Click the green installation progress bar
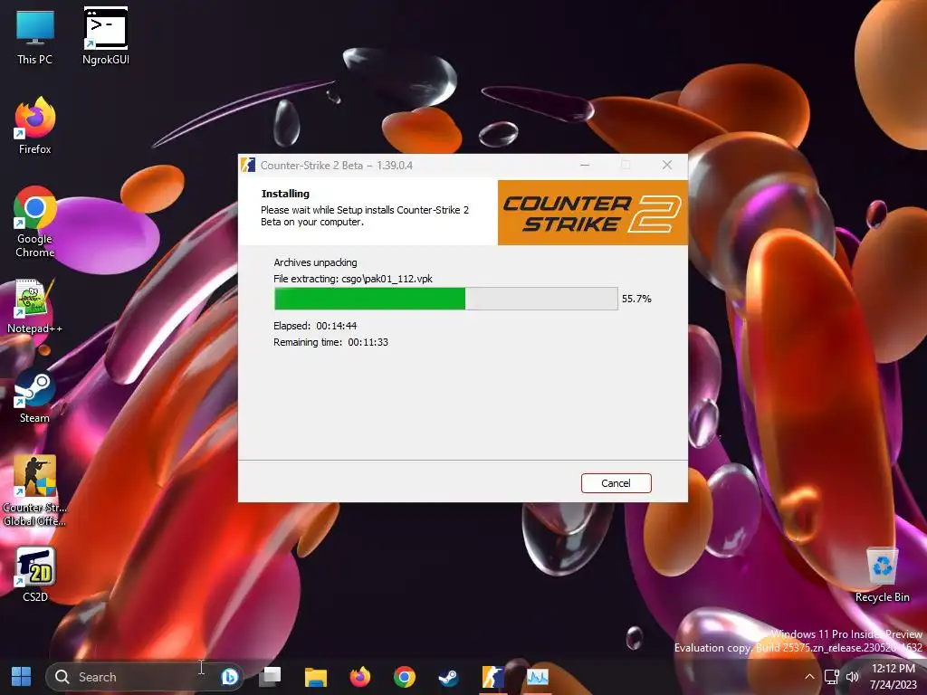This screenshot has height=695, width=927. 445,299
